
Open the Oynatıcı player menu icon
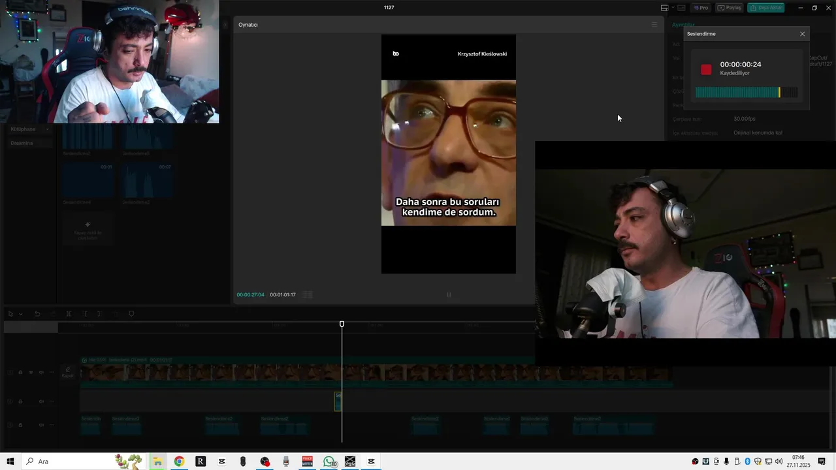tap(654, 25)
